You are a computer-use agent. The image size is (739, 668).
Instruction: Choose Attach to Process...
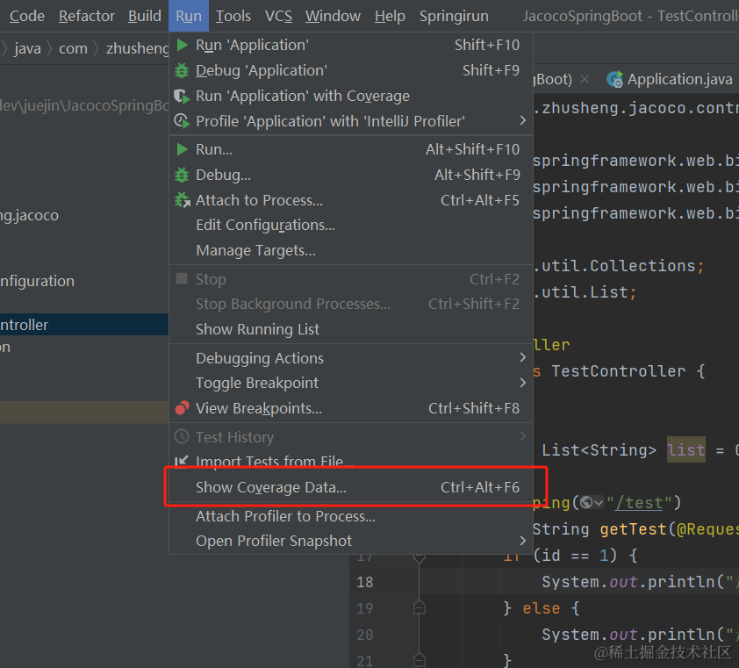coord(351,200)
